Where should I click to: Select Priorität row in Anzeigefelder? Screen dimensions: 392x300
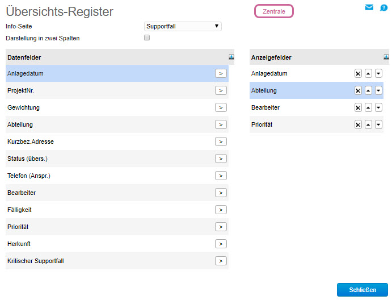(x=317, y=124)
